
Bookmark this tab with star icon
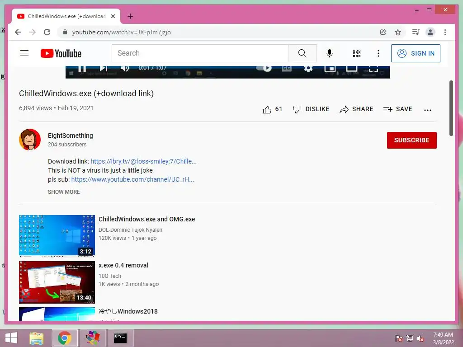pyautogui.click(x=398, y=32)
